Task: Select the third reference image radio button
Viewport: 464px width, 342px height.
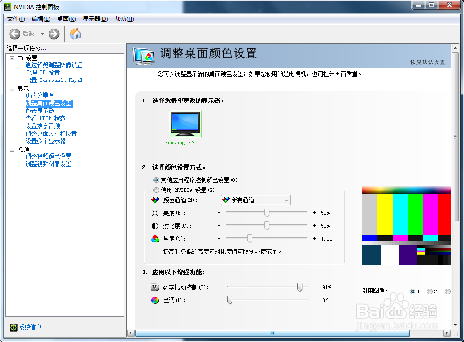Action: [x=448, y=292]
